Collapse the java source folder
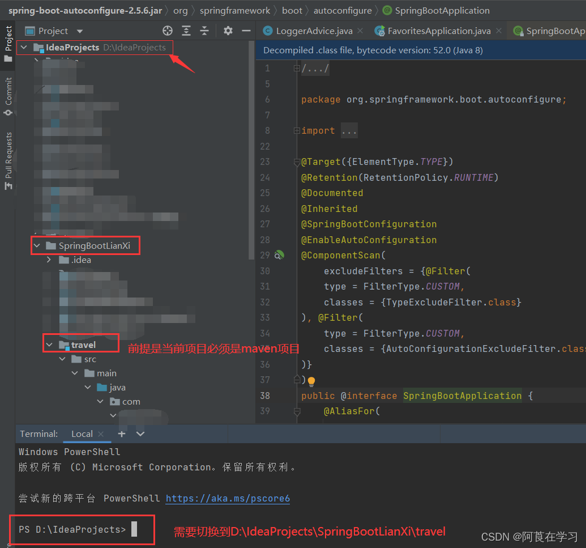 click(87, 388)
